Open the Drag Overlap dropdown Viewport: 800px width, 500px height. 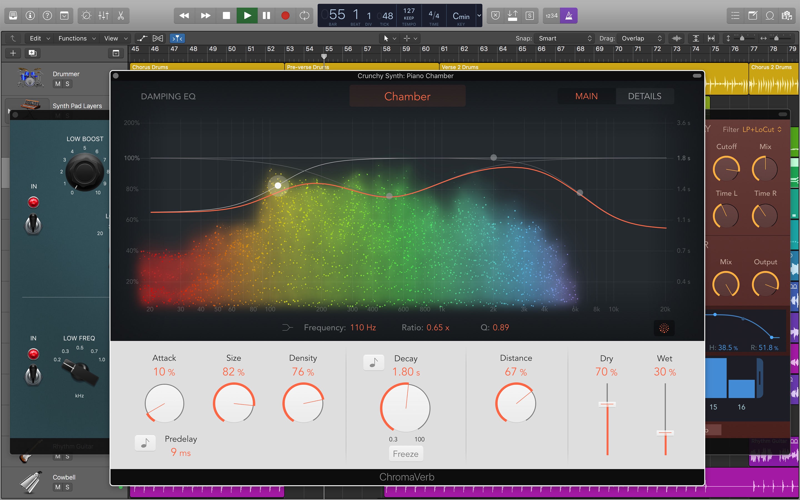coord(641,38)
